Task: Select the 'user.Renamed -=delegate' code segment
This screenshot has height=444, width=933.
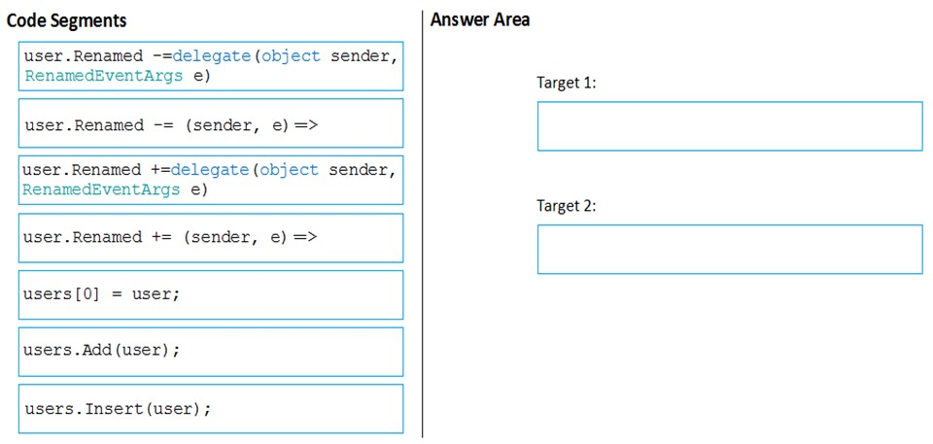Action: pyautogui.click(x=211, y=66)
